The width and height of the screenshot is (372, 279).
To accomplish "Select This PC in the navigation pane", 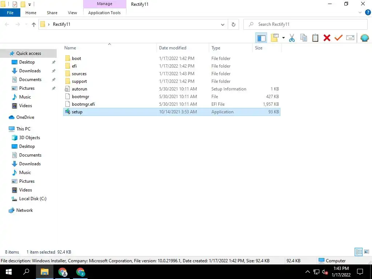I will coord(23,129).
